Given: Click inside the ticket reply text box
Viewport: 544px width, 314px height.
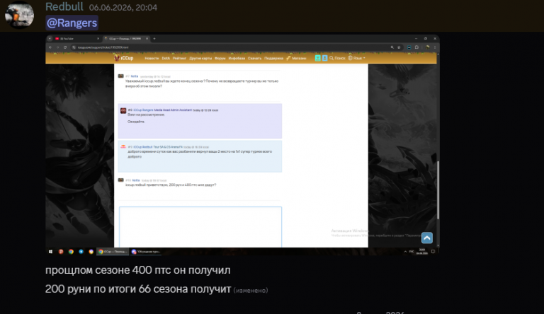Looking at the screenshot, I should pyautogui.click(x=200, y=227).
